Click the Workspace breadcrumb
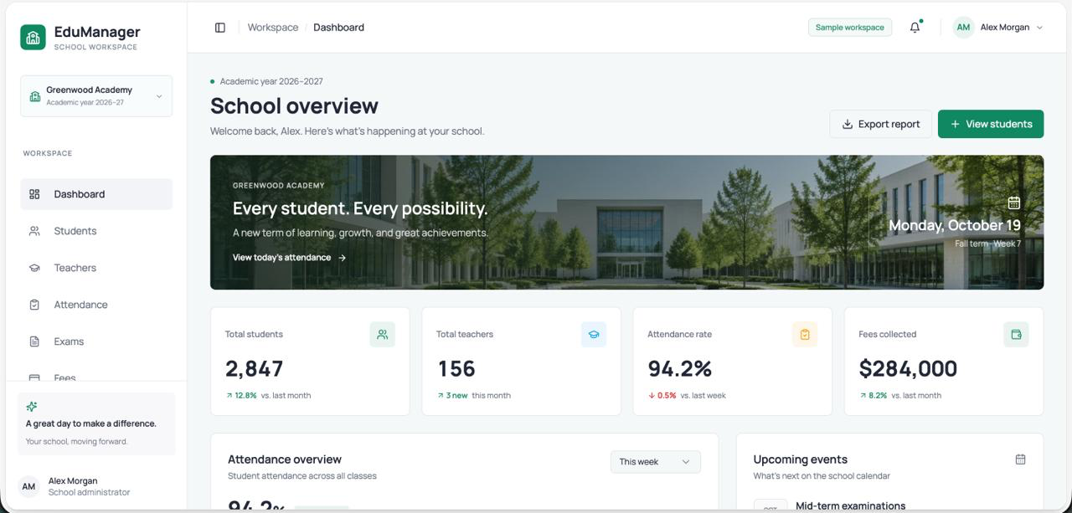 coord(273,28)
